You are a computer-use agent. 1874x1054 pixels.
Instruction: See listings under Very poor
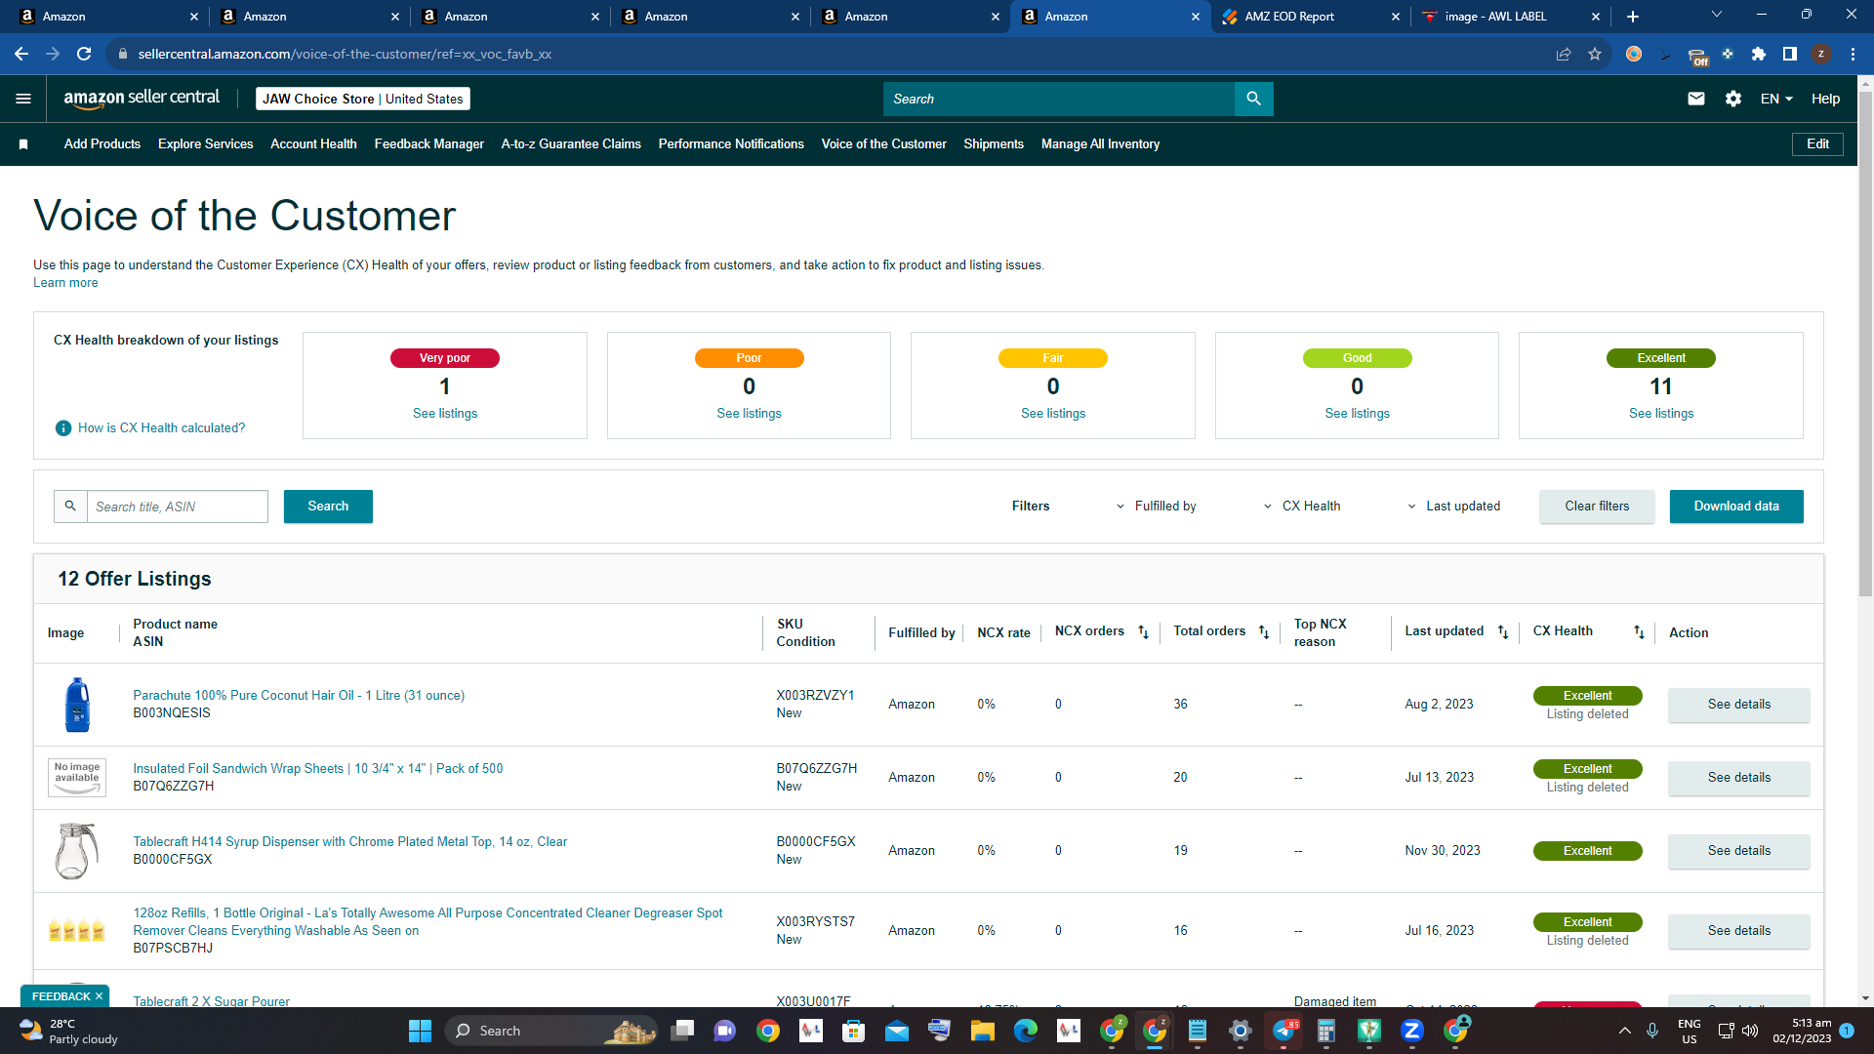tap(445, 414)
